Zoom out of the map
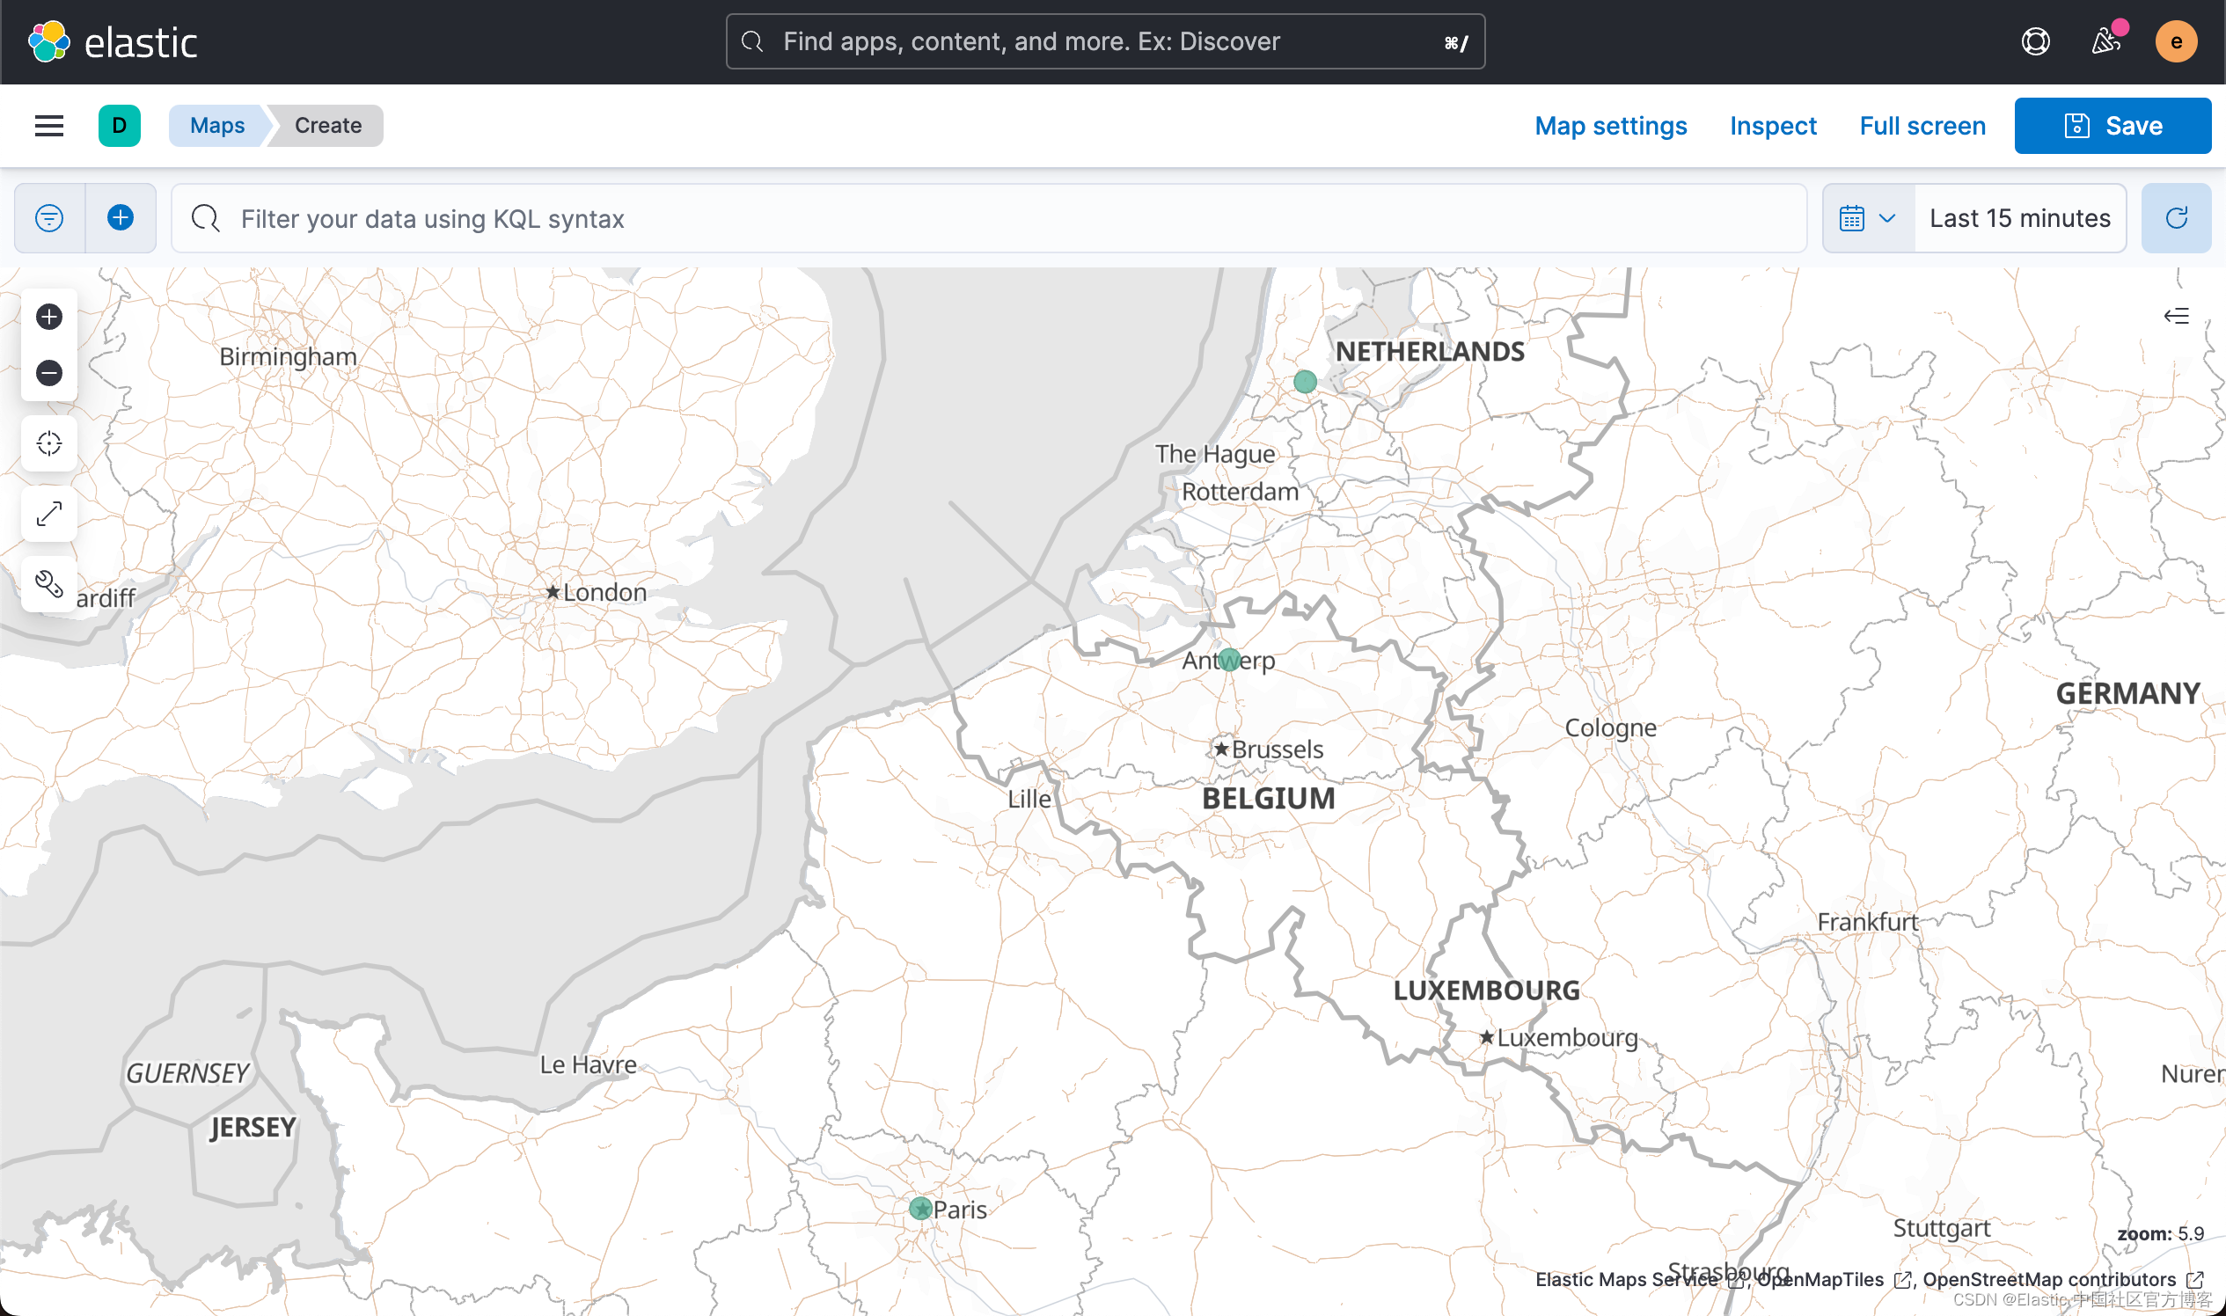This screenshot has height=1316, width=2226. [x=48, y=372]
